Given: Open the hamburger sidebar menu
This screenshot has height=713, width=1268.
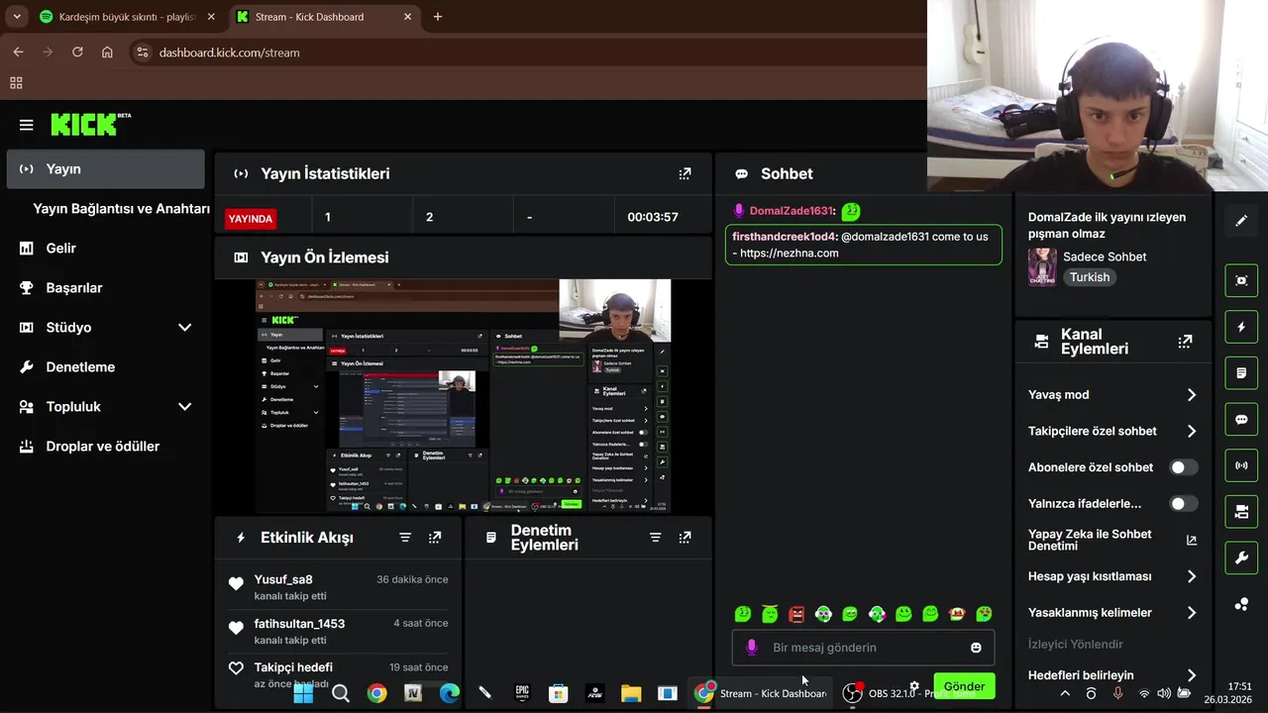Looking at the screenshot, I should 27,125.
